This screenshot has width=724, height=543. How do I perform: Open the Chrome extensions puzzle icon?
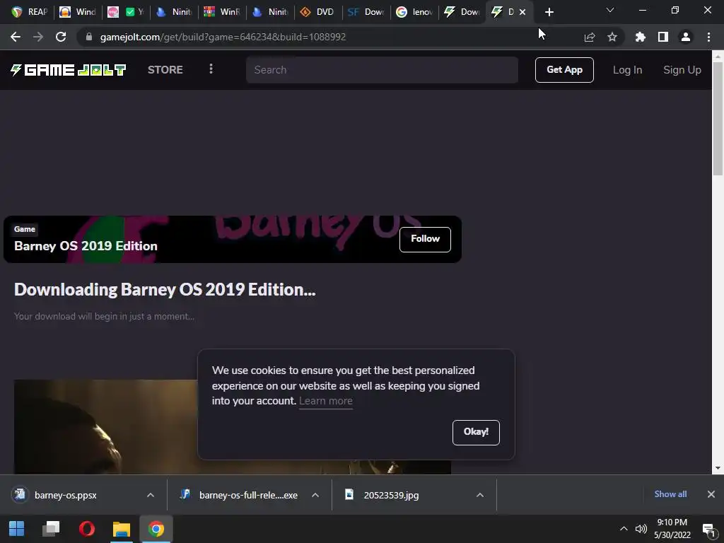640,37
